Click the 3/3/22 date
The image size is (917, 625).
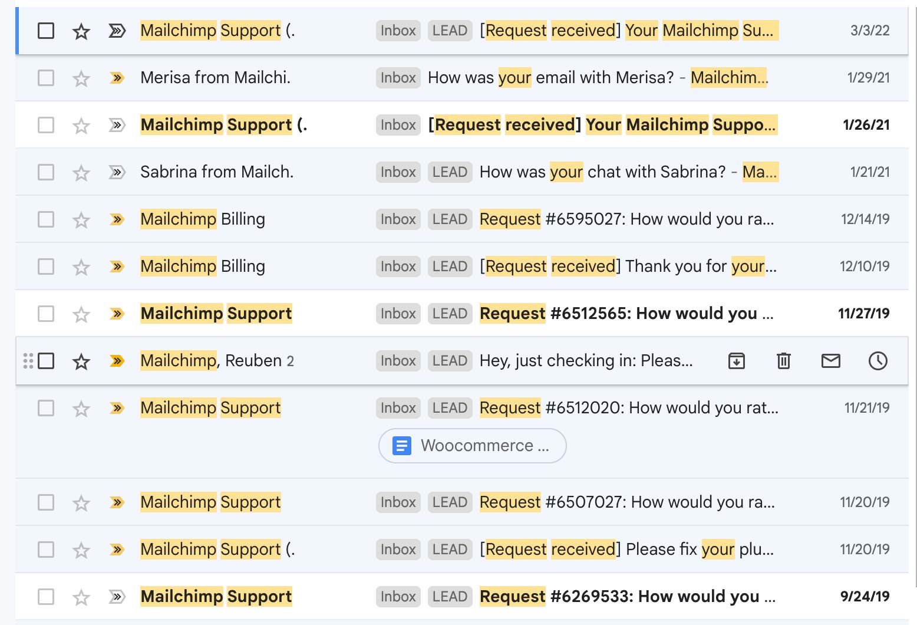point(870,31)
